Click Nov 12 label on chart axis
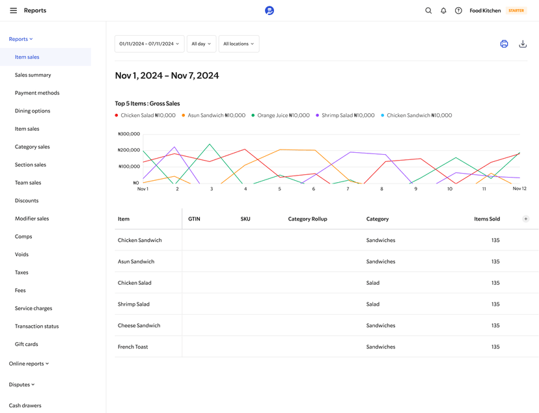This screenshot has width=539, height=413. tap(519, 189)
